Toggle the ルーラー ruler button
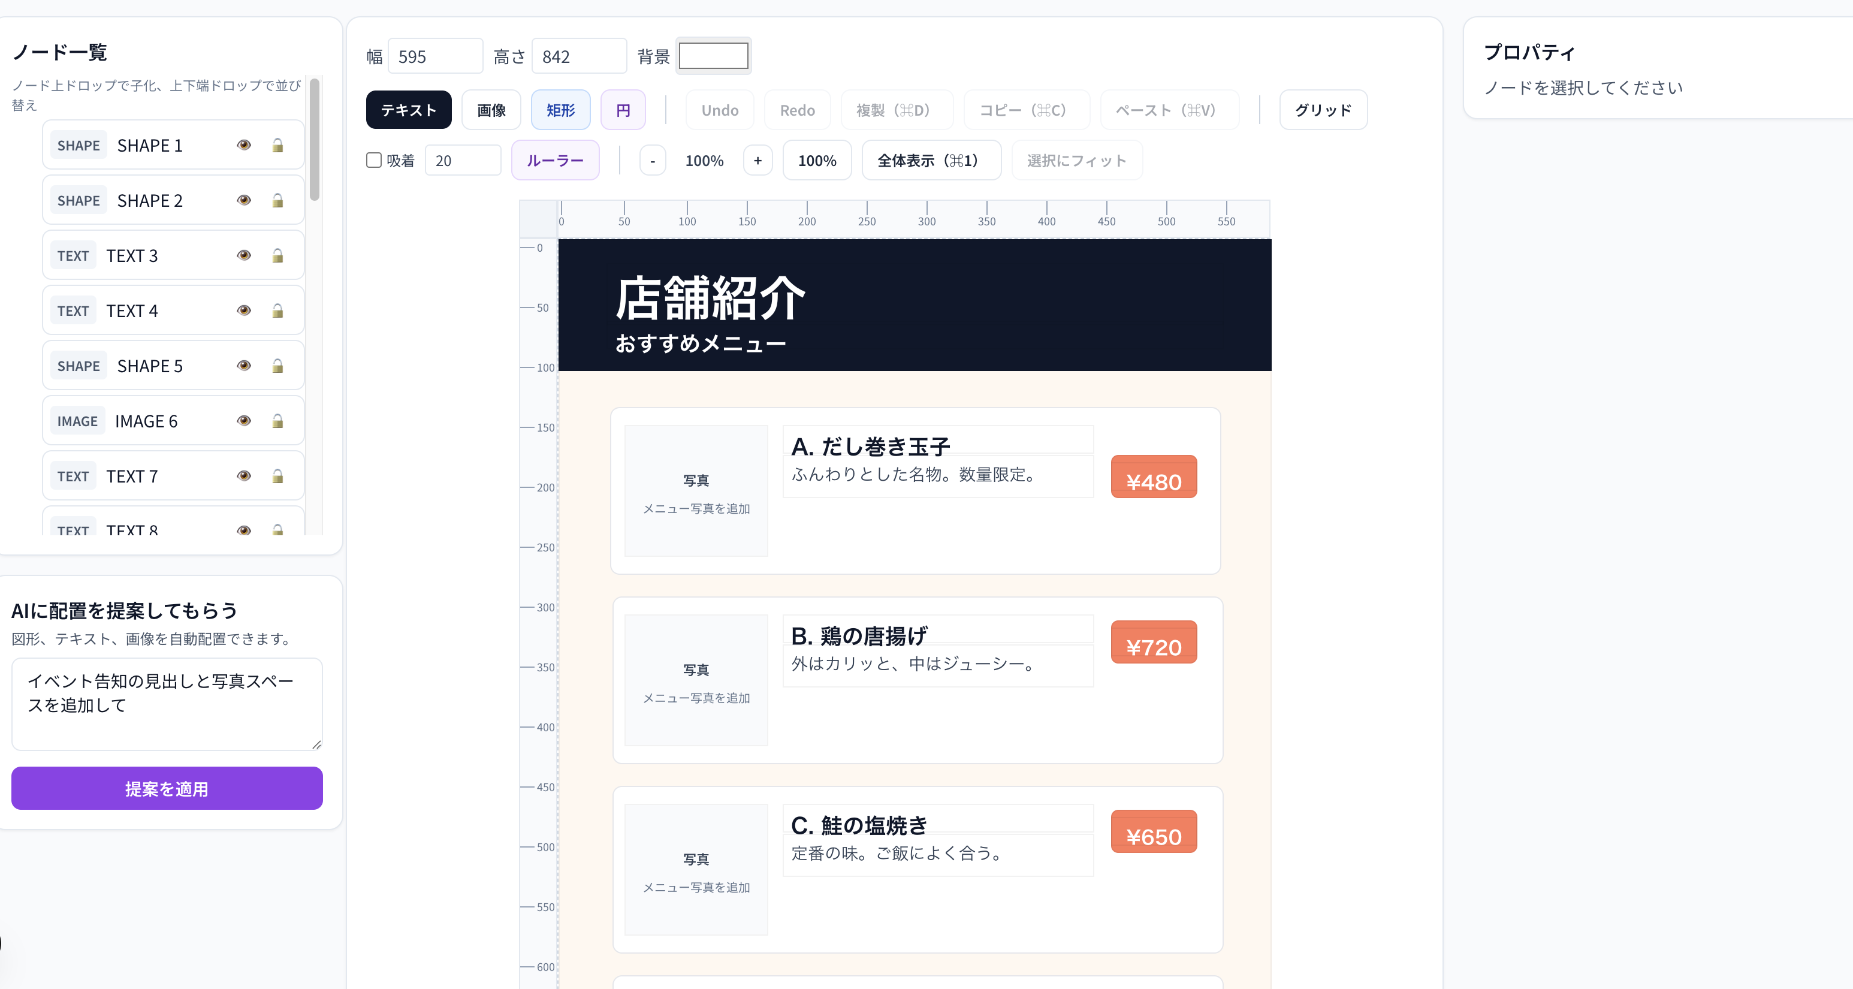 [554, 161]
